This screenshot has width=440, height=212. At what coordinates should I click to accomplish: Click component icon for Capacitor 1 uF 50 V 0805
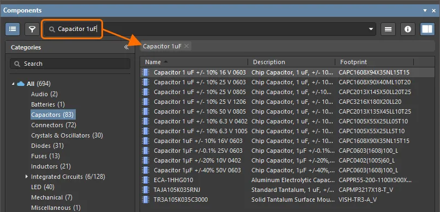coord(146,111)
